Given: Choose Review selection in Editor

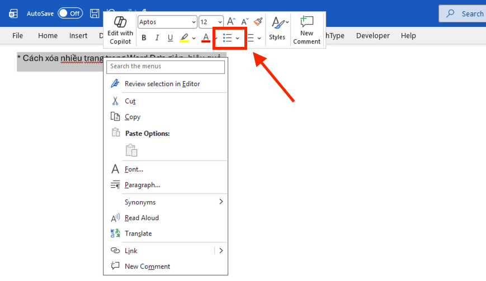Looking at the screenshot, I should (x=166, y=84).
